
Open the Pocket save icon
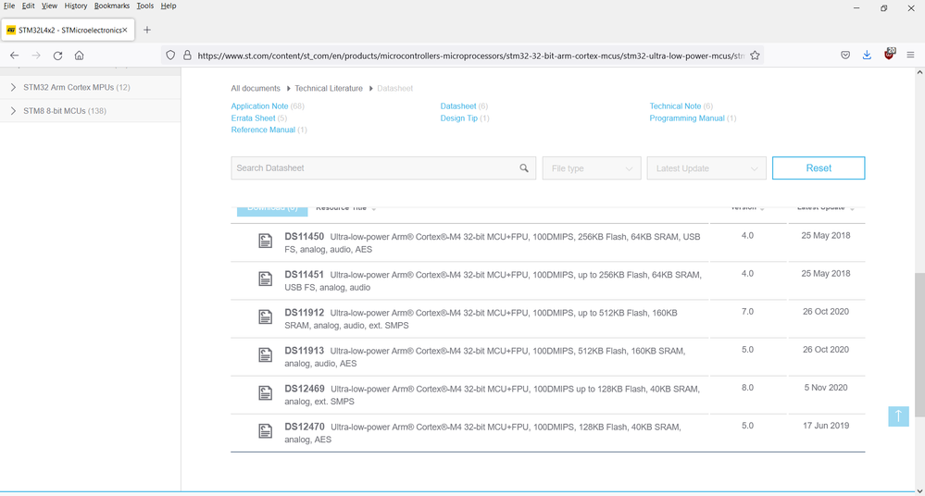[845, 56]
